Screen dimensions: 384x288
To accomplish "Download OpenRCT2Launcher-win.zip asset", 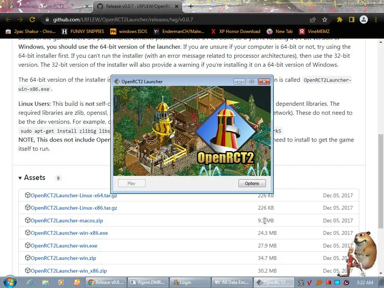I will tap(63, 258).
